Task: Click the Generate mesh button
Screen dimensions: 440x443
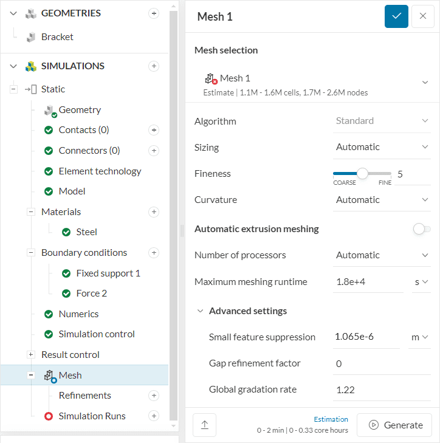Action: coord(394,425)
